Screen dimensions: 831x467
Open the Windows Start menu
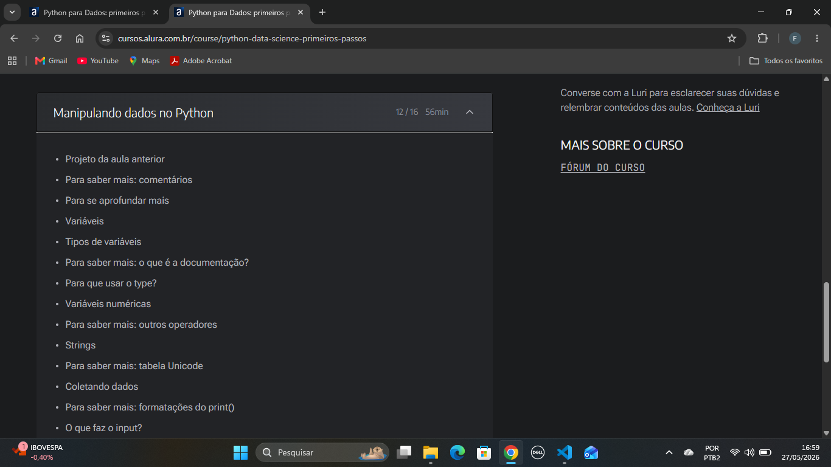tap(240, 452)
